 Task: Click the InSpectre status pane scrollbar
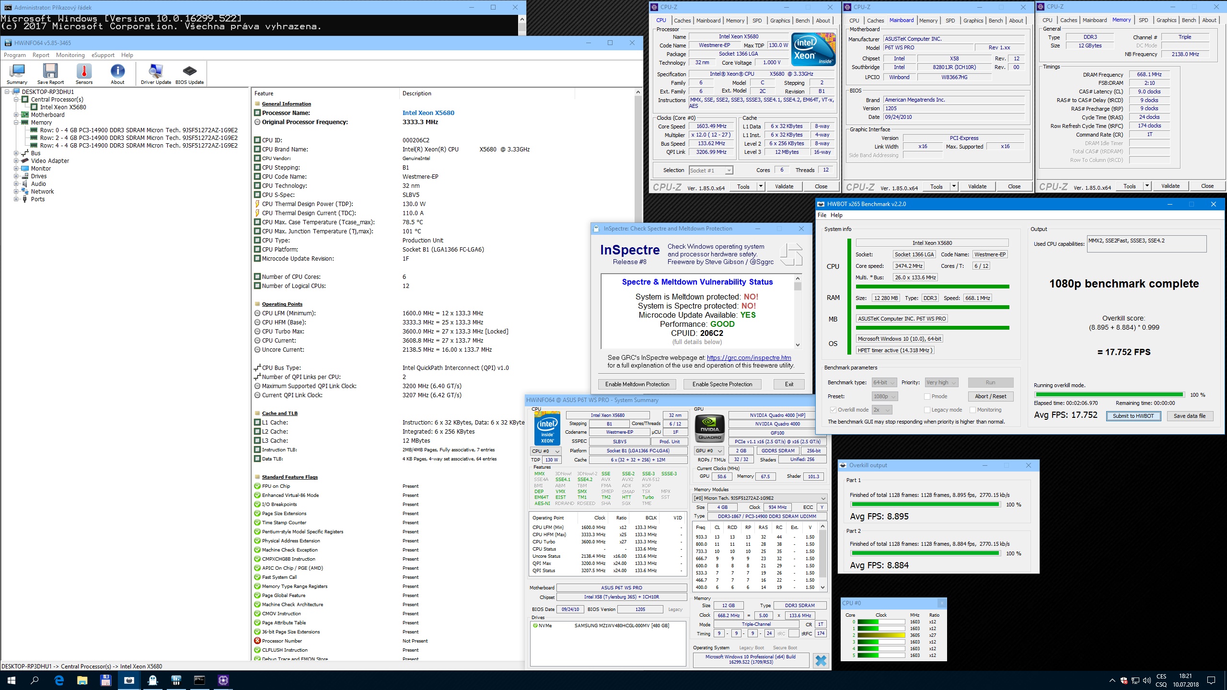[798, 311]
